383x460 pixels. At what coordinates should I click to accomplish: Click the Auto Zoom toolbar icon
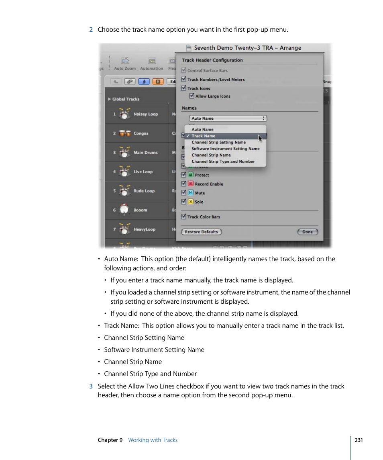[x=125, y=60]
